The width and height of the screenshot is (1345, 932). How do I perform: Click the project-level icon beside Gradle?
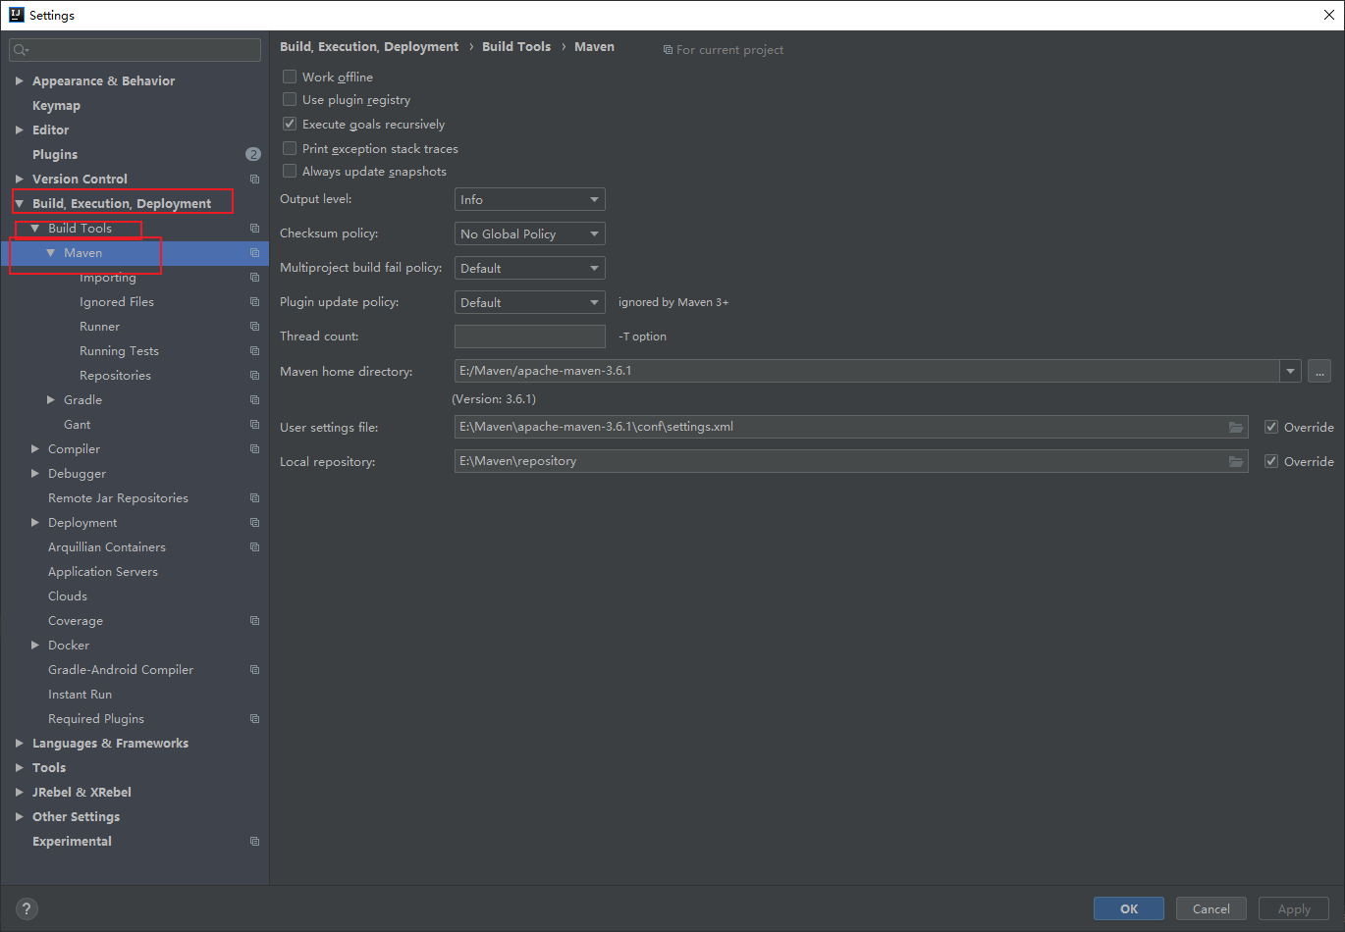coord(254,400)
